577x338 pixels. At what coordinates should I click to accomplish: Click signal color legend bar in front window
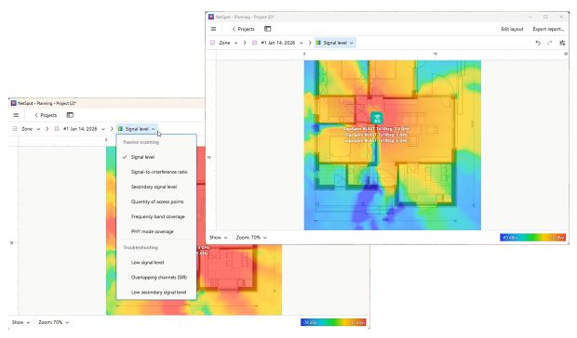[x=532, y=238]
